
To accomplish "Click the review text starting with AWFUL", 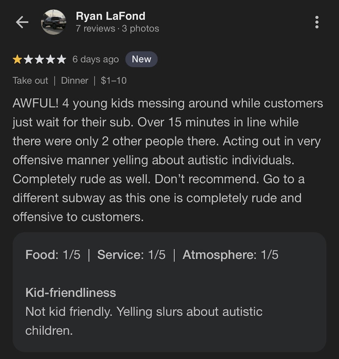I will tap(167, 160).
